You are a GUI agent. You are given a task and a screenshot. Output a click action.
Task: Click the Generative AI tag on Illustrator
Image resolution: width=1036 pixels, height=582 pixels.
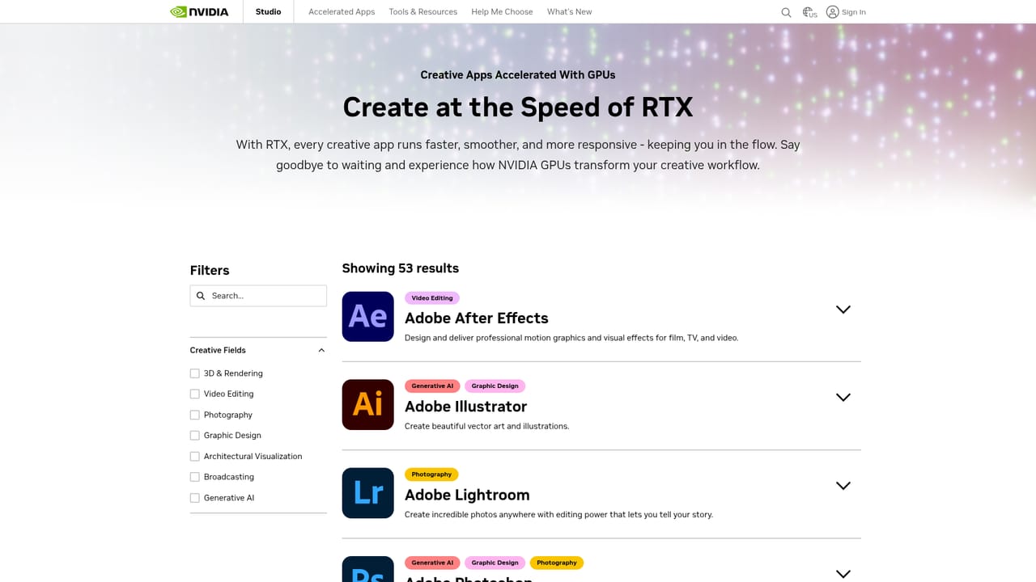click(432, 386)
